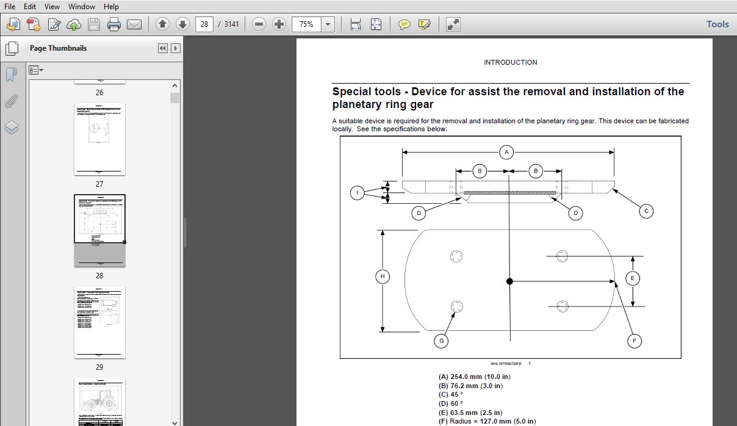Zoom in using the plus button

pyautogui.click(x=279, y=24)
